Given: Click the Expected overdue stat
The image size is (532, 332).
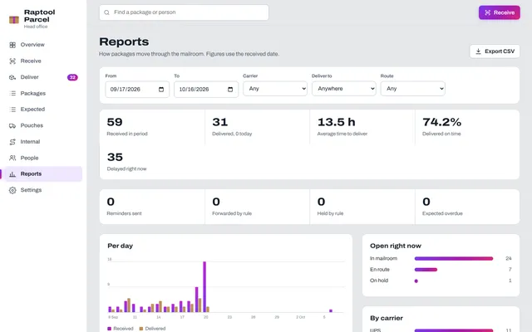Looking at the screenshot, I should coord(467,207).
